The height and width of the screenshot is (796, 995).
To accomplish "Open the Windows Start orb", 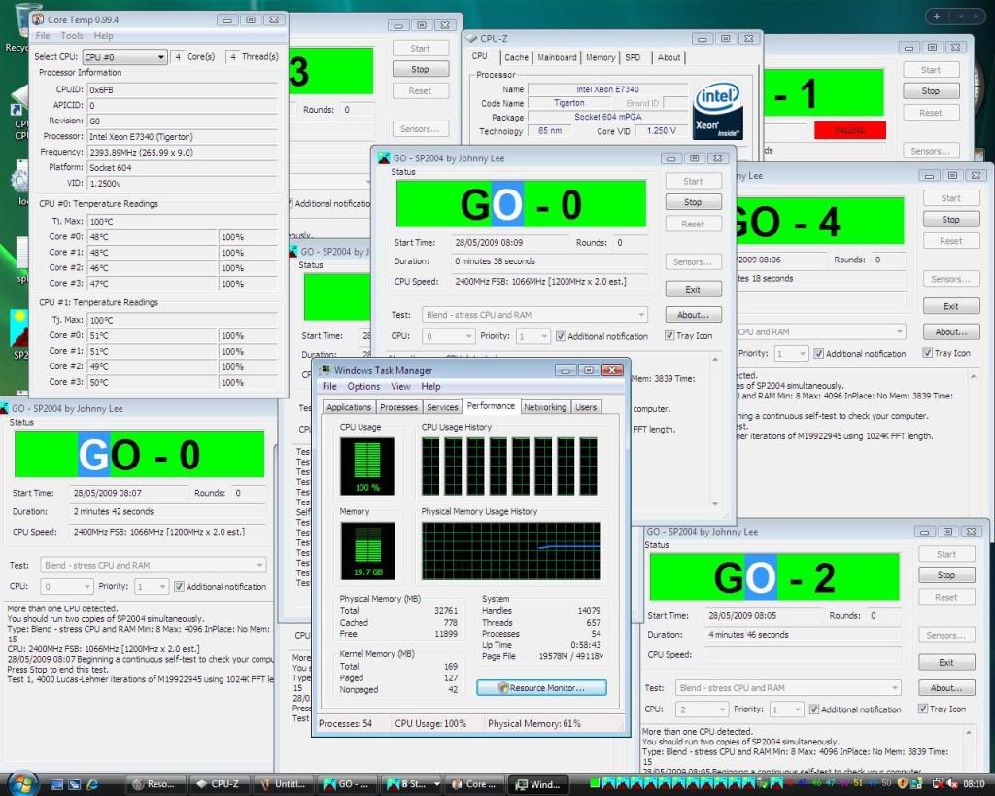I will tap(23, 783).
